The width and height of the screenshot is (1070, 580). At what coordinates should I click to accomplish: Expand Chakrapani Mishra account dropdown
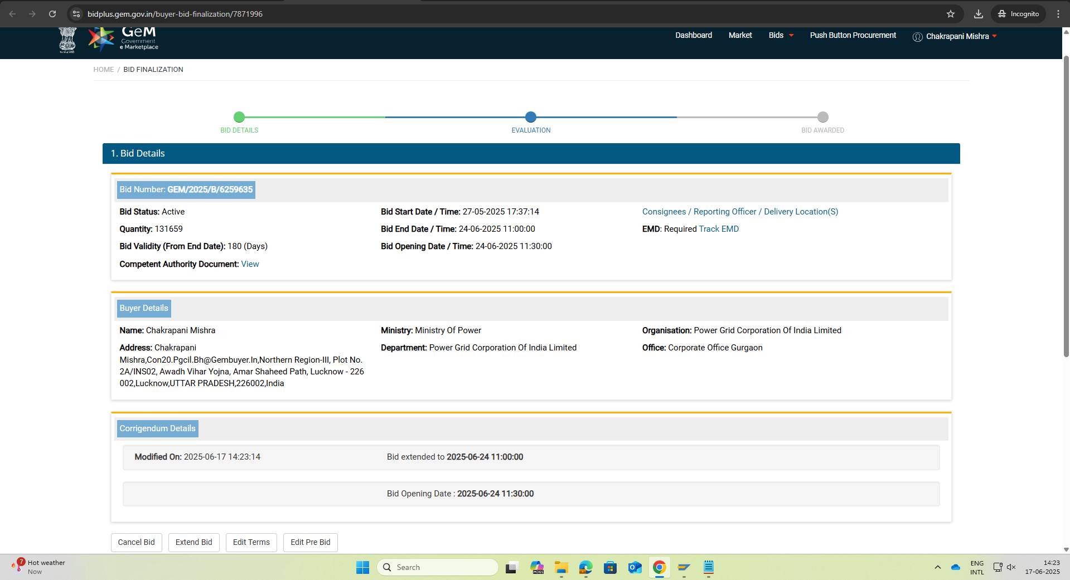(961, 36)
